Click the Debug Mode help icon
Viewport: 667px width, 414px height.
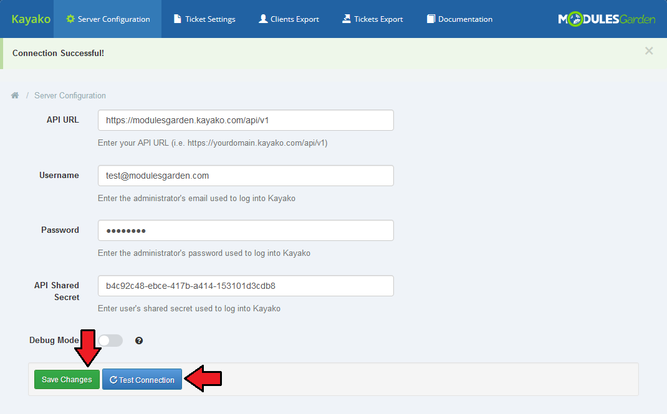click(138, 341)
